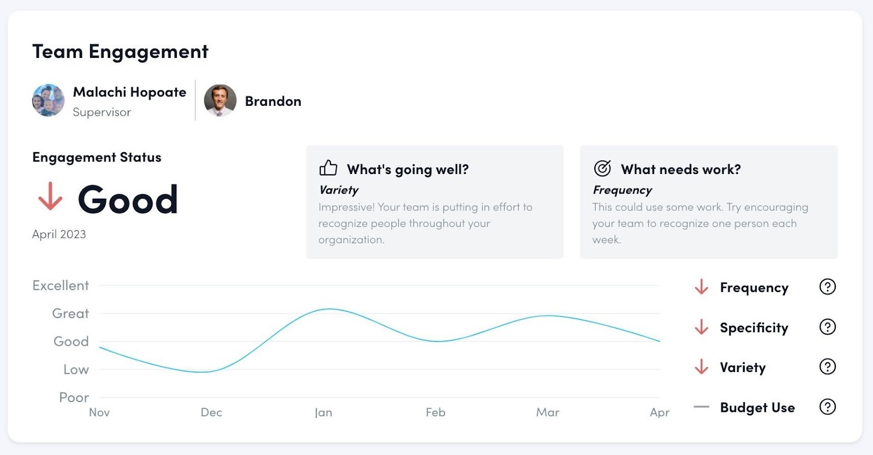Click the dash indicator beside Budget Use

[702, 407]
